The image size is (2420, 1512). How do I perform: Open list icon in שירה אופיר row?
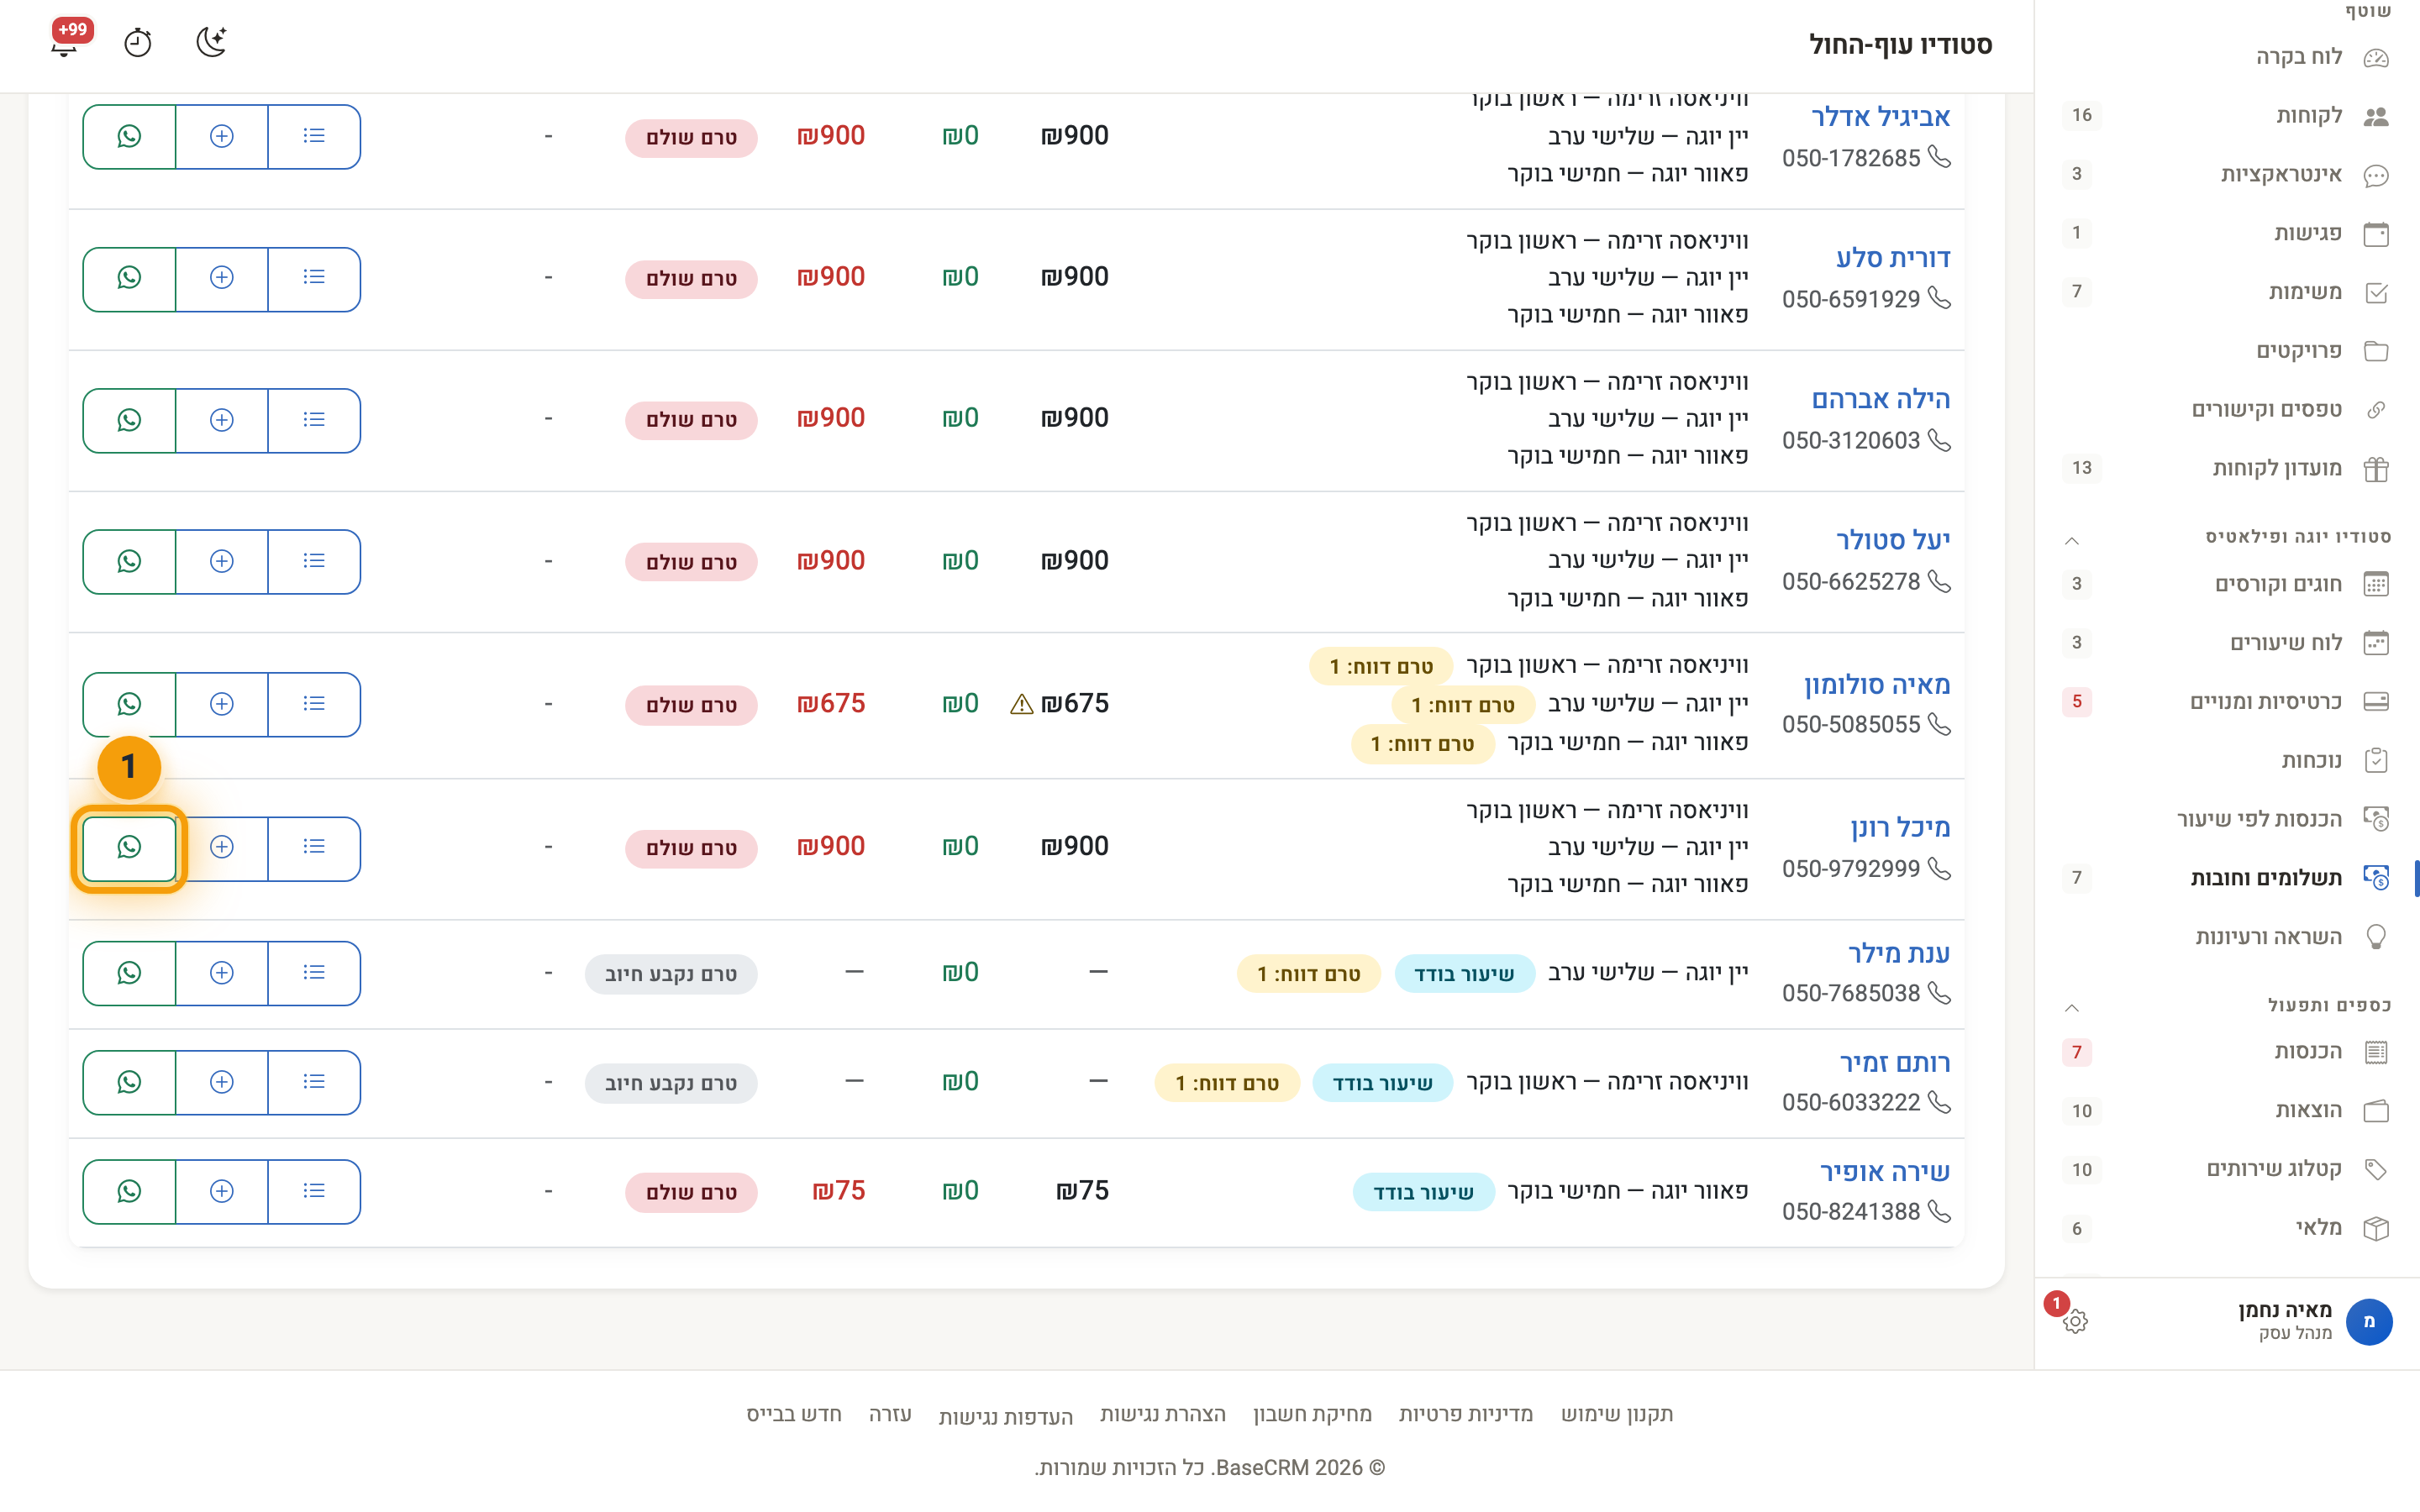tap(314, 1191)
